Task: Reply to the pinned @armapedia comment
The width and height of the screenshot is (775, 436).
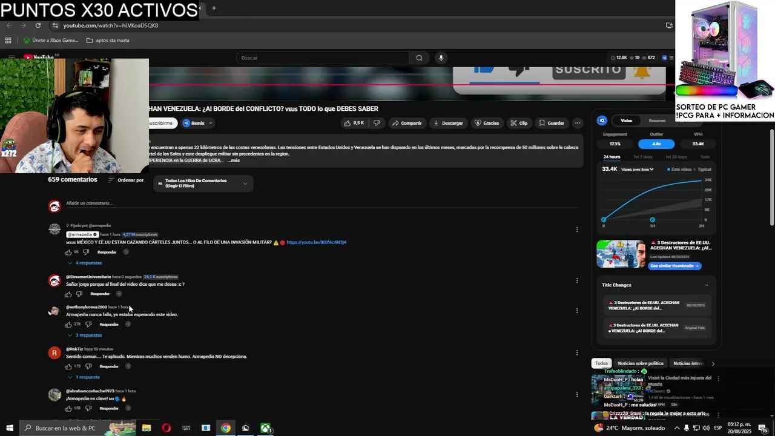Action: pos(107,252)
